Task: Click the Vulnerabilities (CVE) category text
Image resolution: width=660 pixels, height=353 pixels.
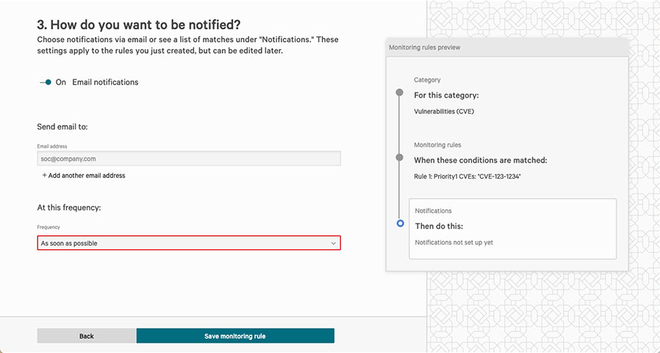Action: 444,112
